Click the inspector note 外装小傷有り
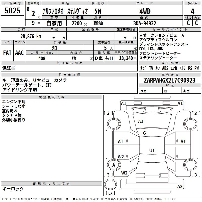Screen dimensions: 202x202 (14, 120)
